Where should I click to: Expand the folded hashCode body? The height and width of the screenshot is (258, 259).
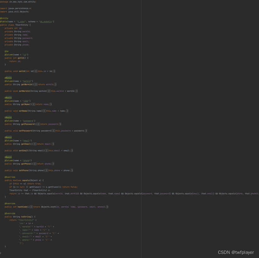(69, 207)
